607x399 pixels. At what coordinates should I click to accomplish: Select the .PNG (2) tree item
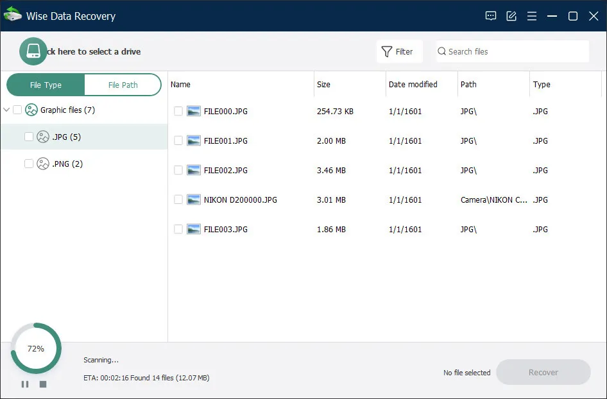[x=84, y=164]
